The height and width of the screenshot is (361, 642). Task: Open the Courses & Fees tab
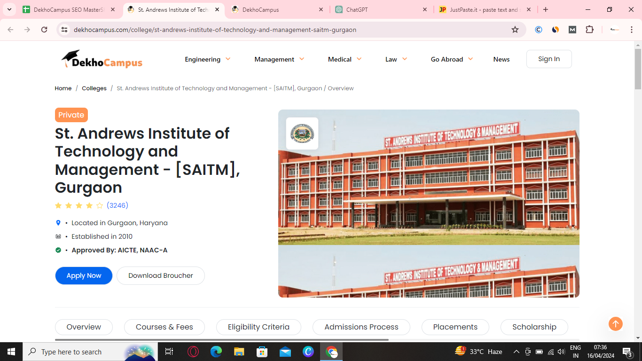pos(164,327)
